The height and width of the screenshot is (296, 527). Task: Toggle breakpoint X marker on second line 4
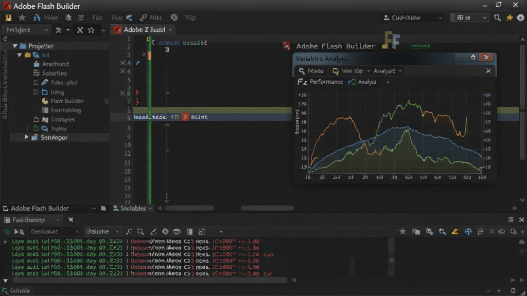(122, 71)
